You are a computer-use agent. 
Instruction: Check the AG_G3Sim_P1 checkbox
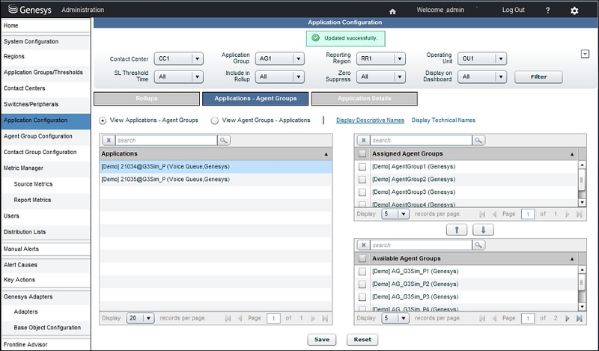[x=362, y=272]
